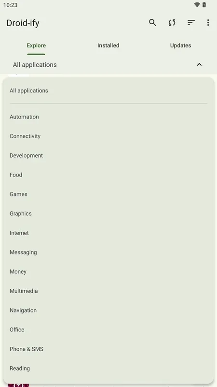Choose the Development category

click(x=108, y=155)
